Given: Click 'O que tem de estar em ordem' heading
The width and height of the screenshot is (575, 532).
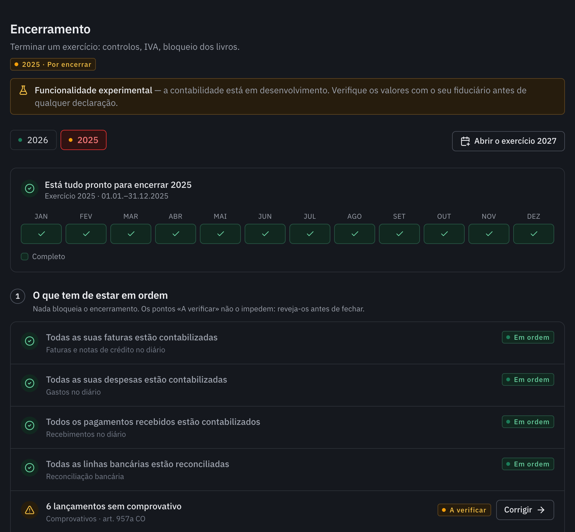Looking at the screenshot, I should (100, 296).
